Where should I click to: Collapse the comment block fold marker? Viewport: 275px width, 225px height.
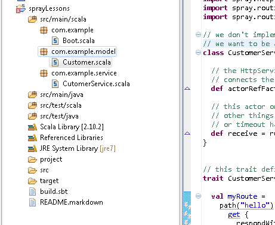(x=198, y=35)
